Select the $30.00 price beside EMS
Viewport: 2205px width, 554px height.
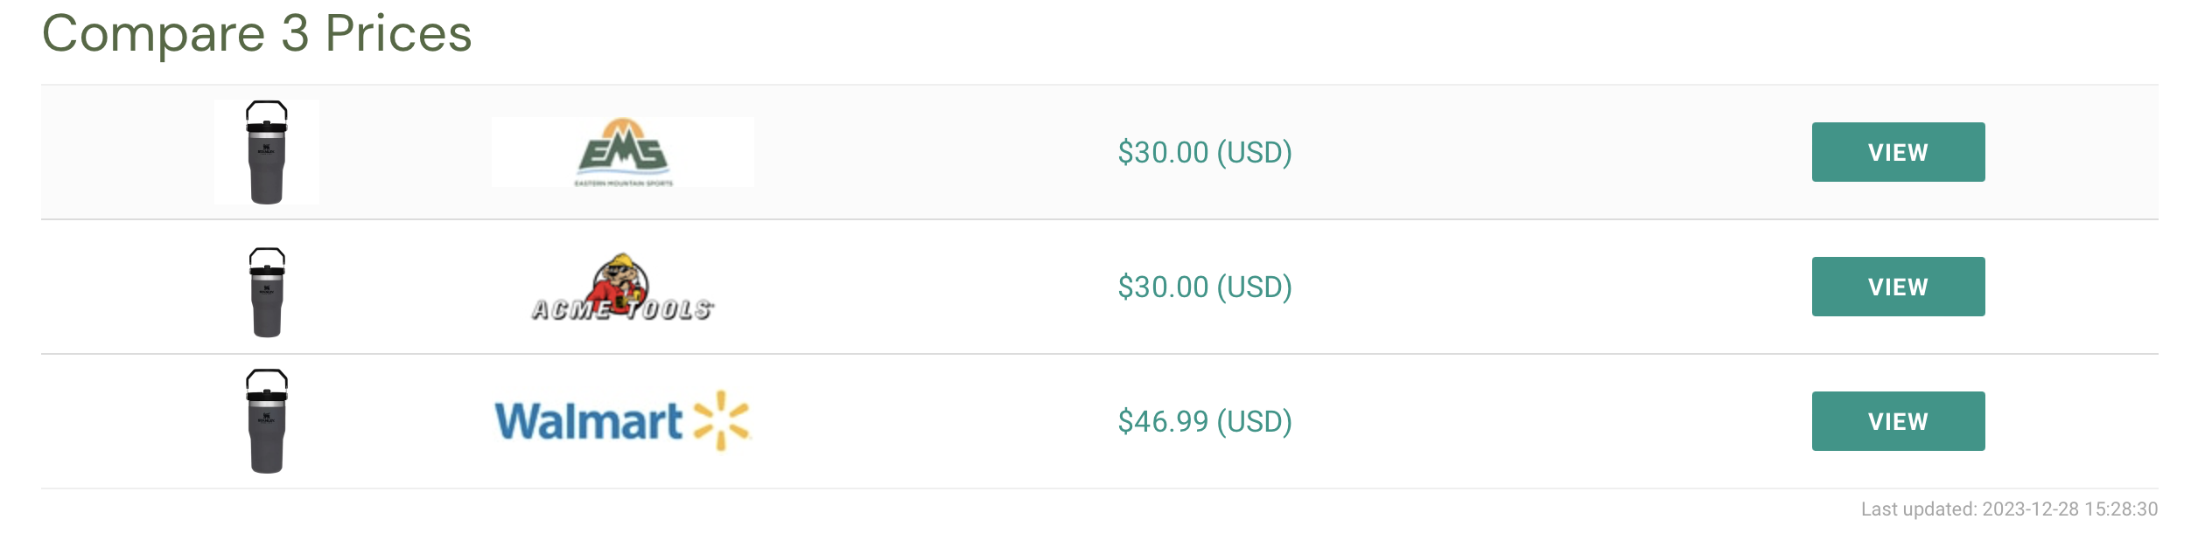point(1205,153)
